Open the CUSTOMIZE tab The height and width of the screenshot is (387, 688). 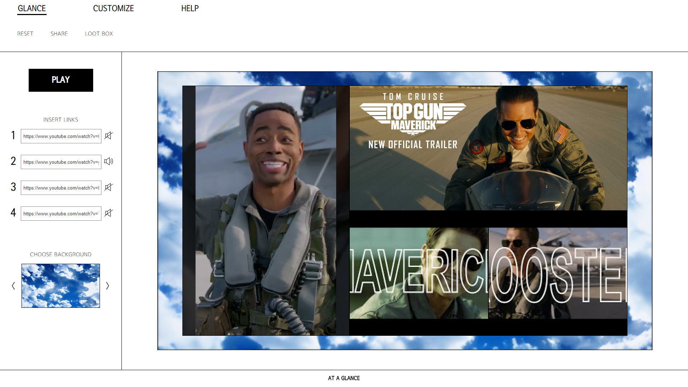pyautogui.click(x=114, y=9)
